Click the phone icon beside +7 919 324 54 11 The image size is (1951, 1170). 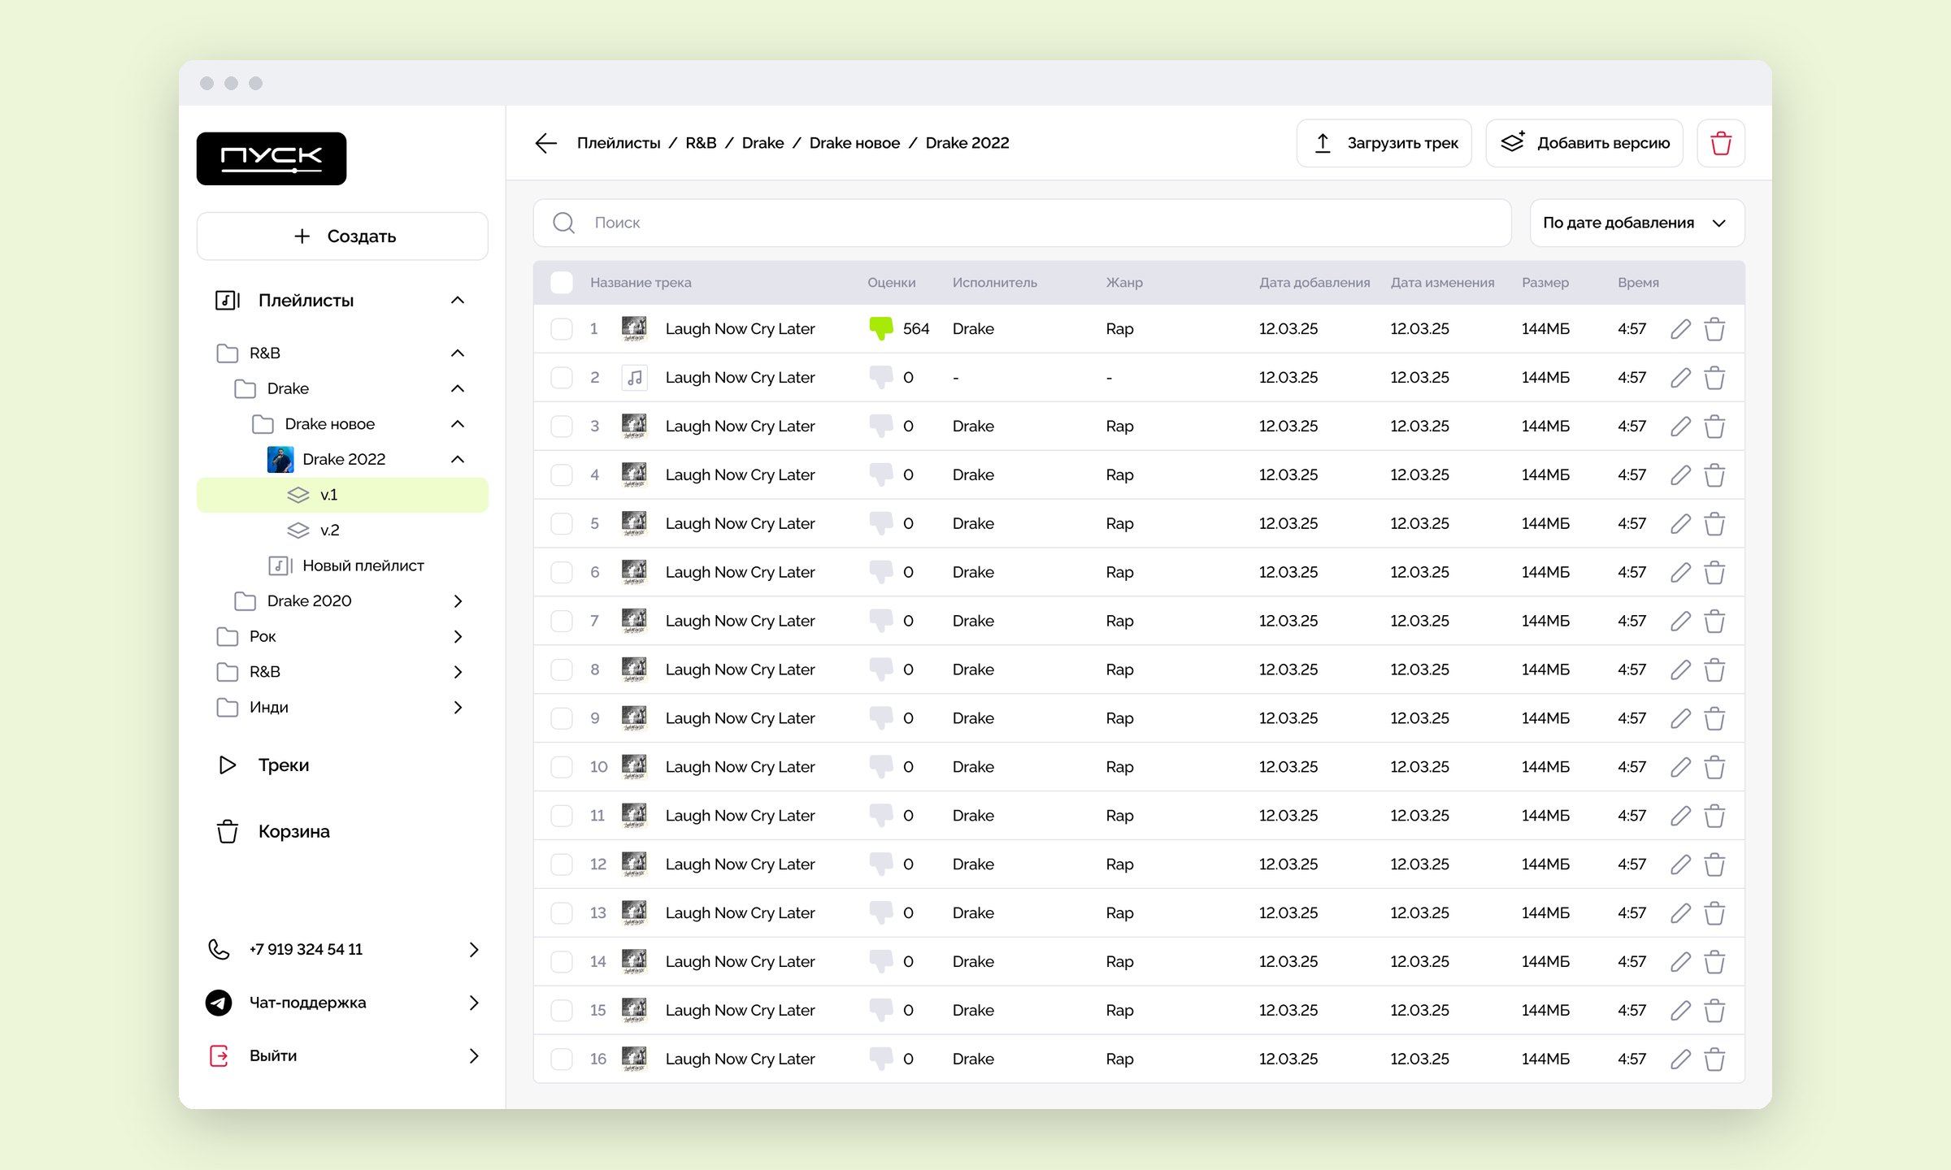point(219,950)
